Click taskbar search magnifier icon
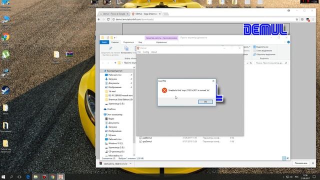Viewport: 320px width, 180px height. pos(11,176)
